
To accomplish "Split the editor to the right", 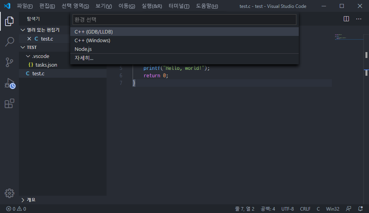I will pos(346,19).
